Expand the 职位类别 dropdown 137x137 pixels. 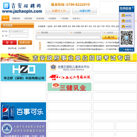coord(52,33)
